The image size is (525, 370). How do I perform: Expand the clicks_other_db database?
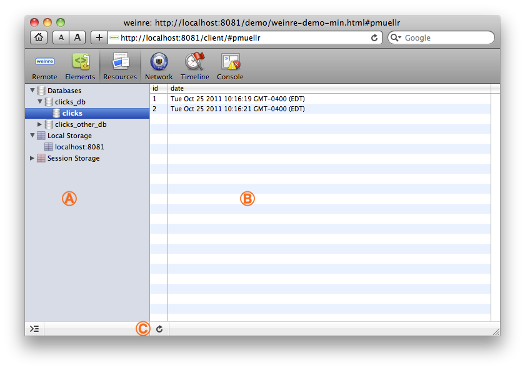(x=40, y=124)
